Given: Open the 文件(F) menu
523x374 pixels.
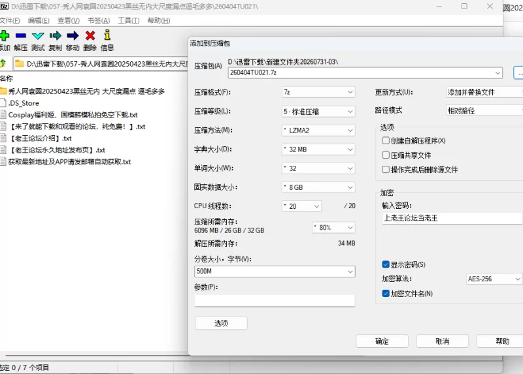Looking at the screenshot, I should (x=10, y=21).
